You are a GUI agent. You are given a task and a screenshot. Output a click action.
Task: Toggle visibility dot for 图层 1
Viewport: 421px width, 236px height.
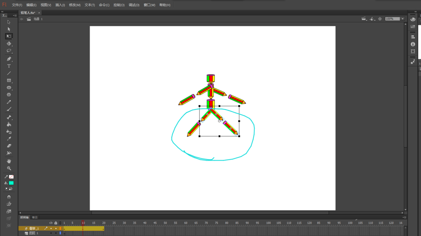tap(51, 233)
